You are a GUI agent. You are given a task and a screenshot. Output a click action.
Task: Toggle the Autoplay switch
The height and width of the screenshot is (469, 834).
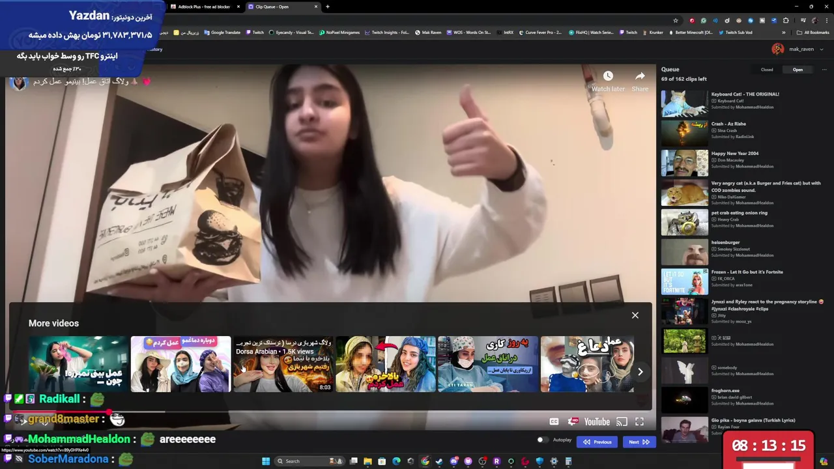click(x=541, y=440)
